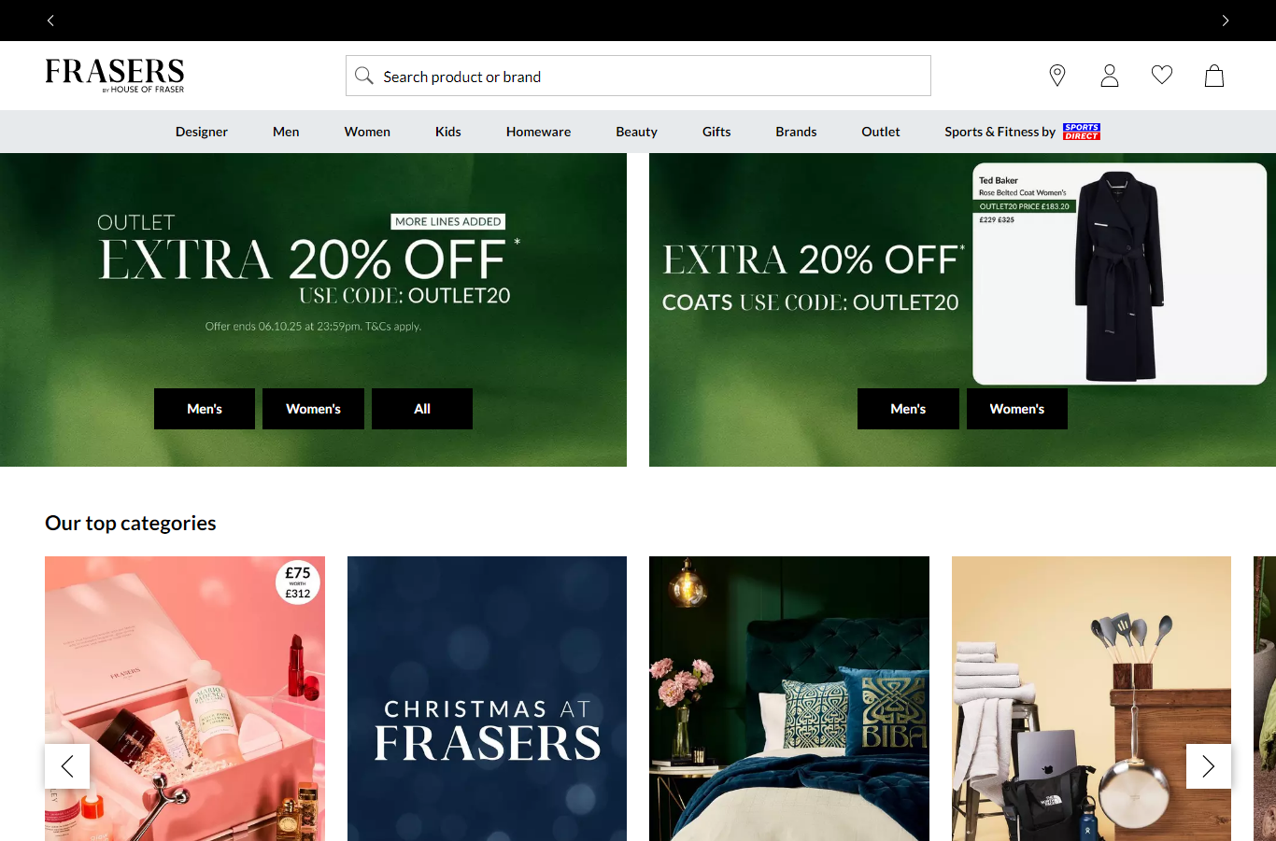Select Sports & Fitness by Sports Direct
Screen dimensions: 1276x841
(1022, 132)
